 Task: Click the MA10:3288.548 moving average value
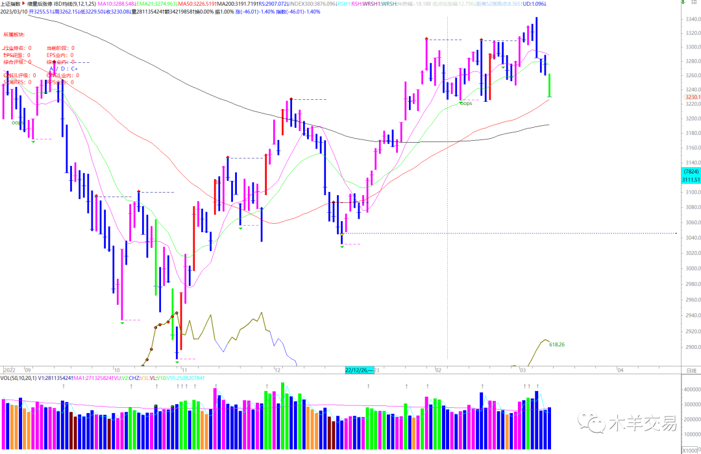point(116,4)
